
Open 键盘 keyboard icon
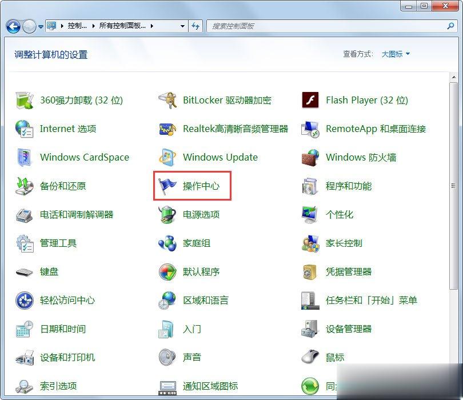point(25,271)
